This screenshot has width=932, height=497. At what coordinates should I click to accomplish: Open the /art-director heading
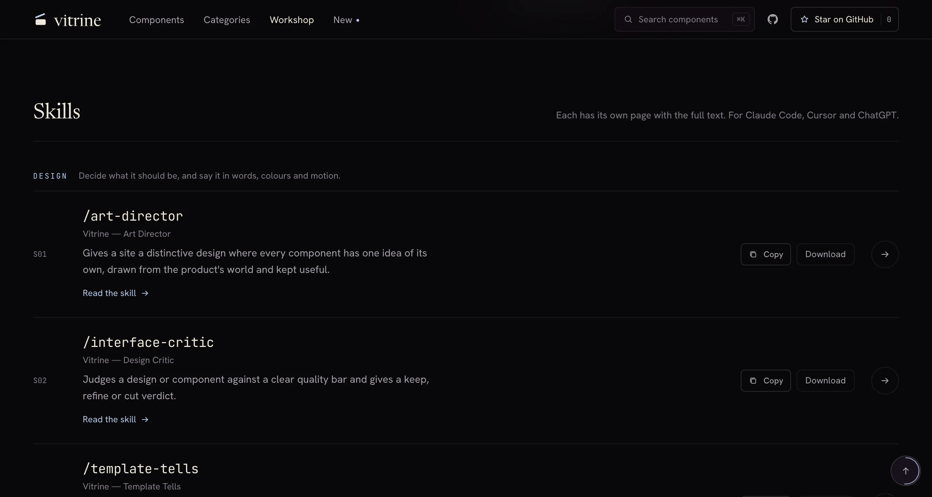pyautogui.click(x=133, y=216)
